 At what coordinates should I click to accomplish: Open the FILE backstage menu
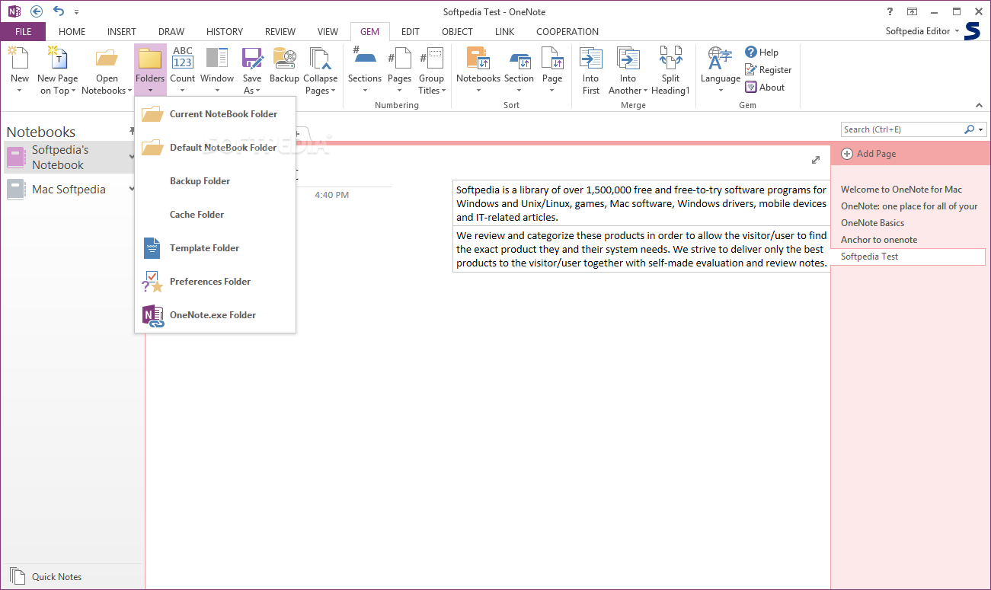point(23,32)
